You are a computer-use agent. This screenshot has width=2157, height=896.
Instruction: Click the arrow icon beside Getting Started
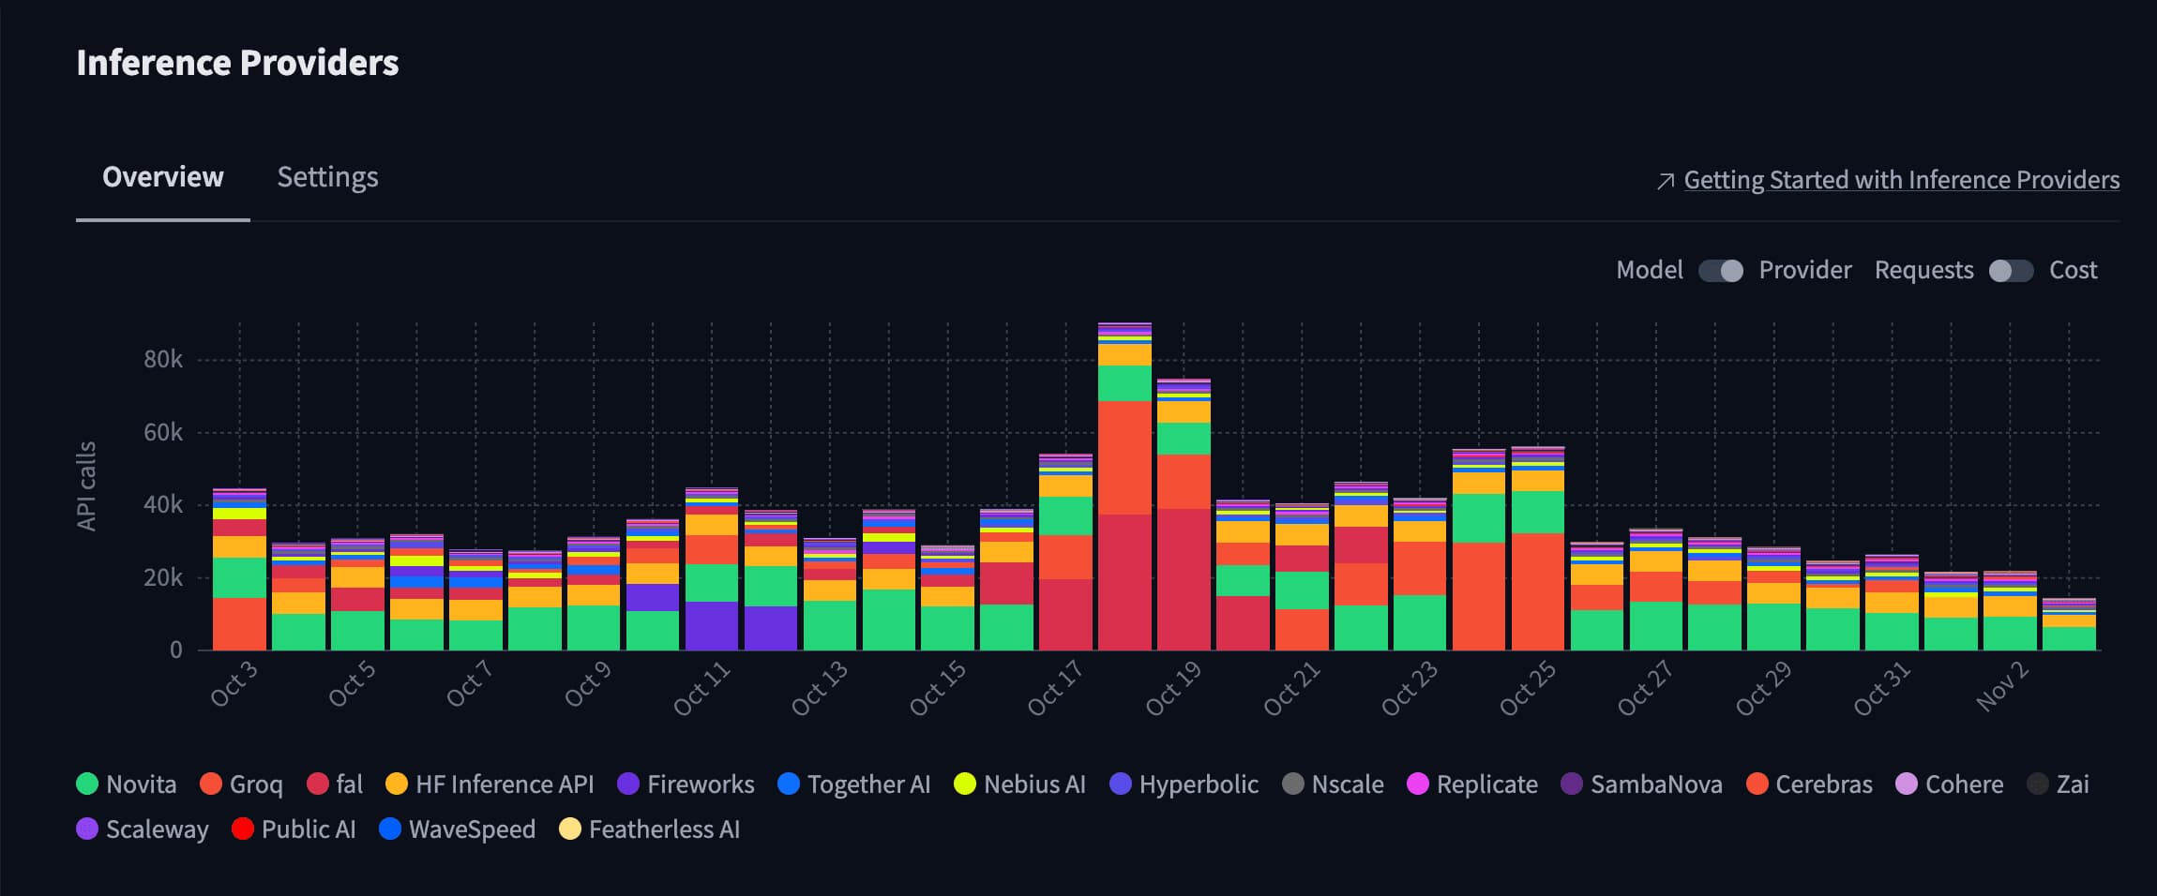click(x=1666, y=181)
